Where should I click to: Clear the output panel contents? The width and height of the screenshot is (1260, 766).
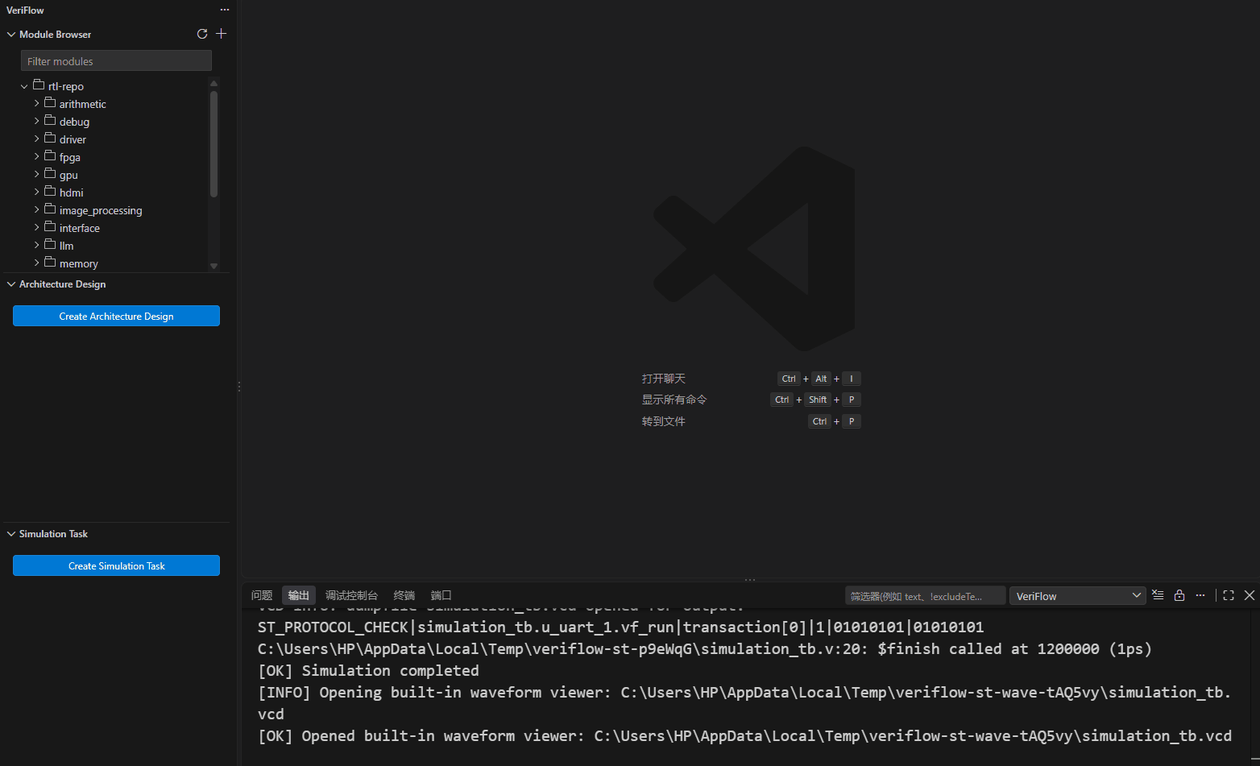coord(1158,595)
